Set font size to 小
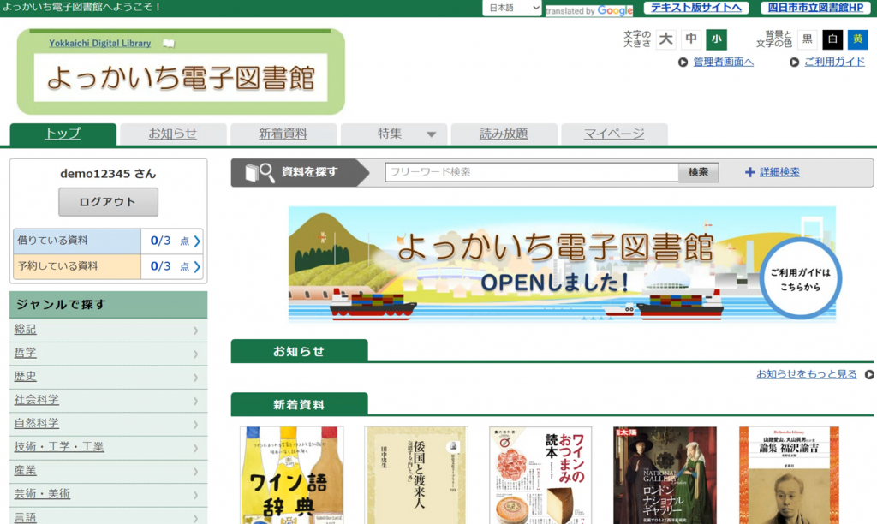Image resolution: width=877 pixels, height=524 pixels. [716, 39]
